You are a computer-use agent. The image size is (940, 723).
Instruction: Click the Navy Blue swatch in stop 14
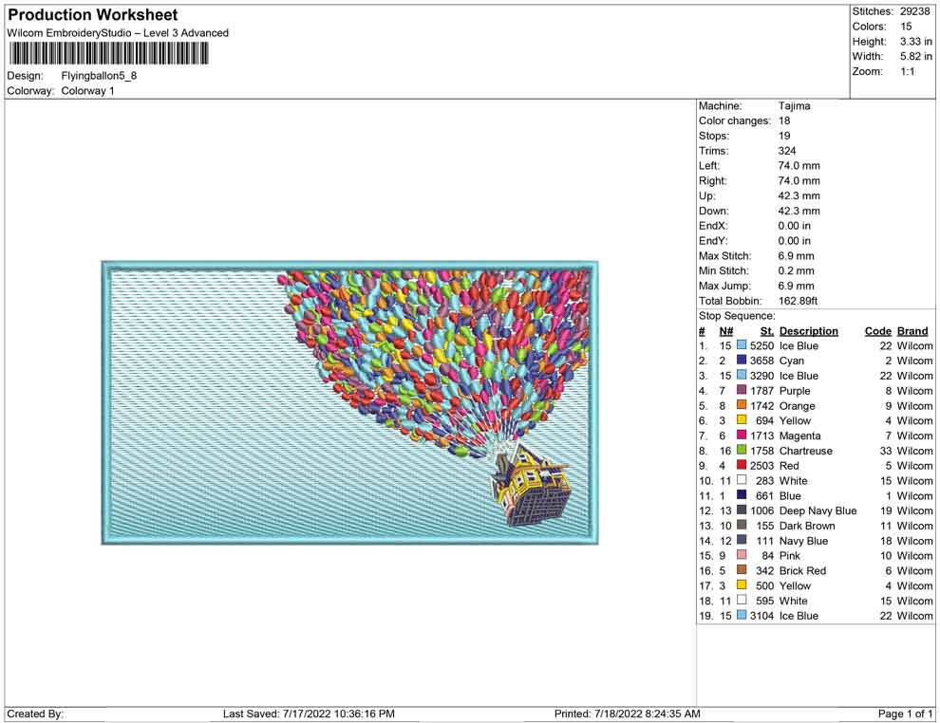tap(742, 540)
